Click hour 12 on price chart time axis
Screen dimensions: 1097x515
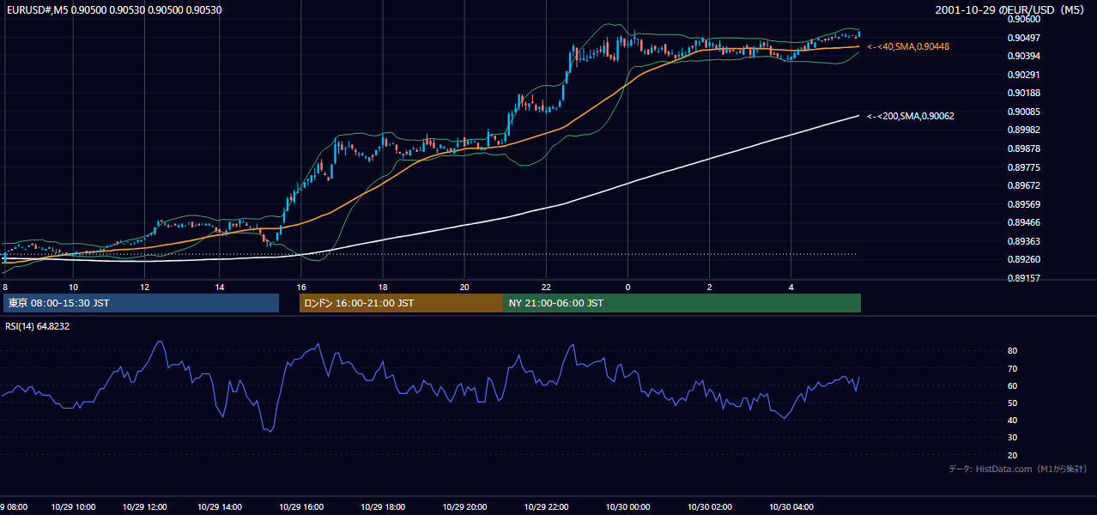coord(145,287)
